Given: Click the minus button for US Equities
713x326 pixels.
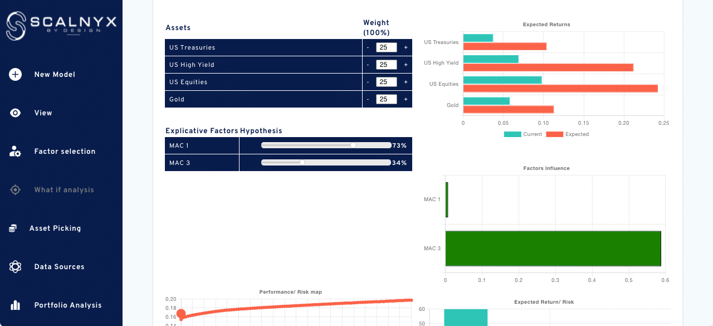Looking at the screenshot, I should [368, 82].
